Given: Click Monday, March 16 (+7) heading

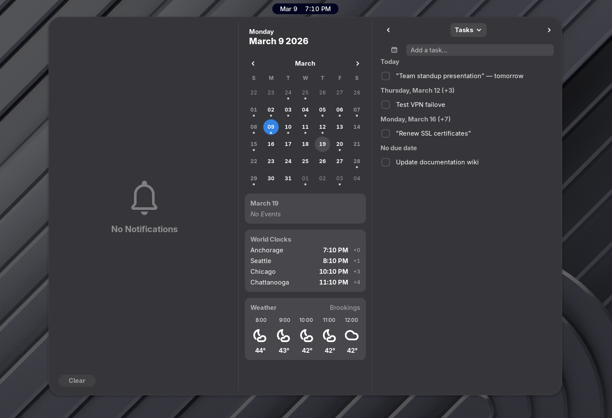Looking at the screenshot, I should [415, 119].
